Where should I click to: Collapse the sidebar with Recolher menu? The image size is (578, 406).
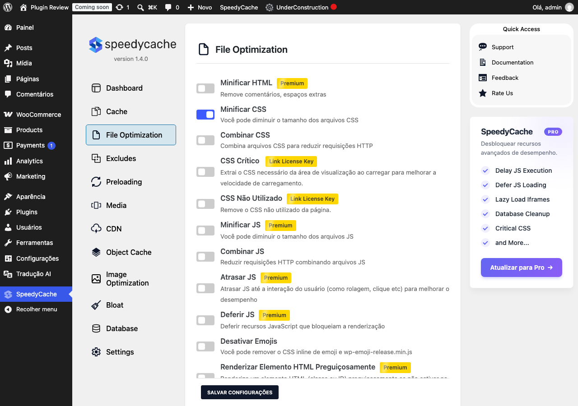click(x=36, y=309)
